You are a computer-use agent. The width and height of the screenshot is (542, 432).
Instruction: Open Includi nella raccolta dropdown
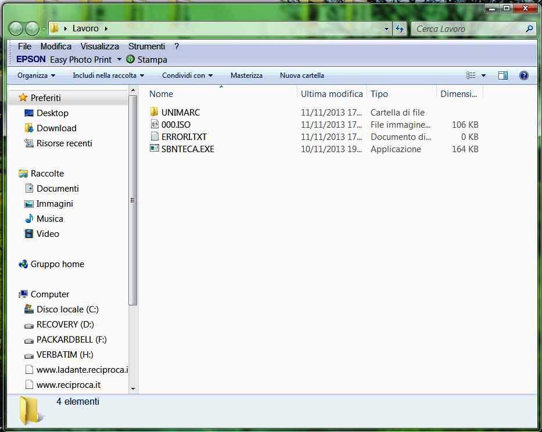pos(108,75)
